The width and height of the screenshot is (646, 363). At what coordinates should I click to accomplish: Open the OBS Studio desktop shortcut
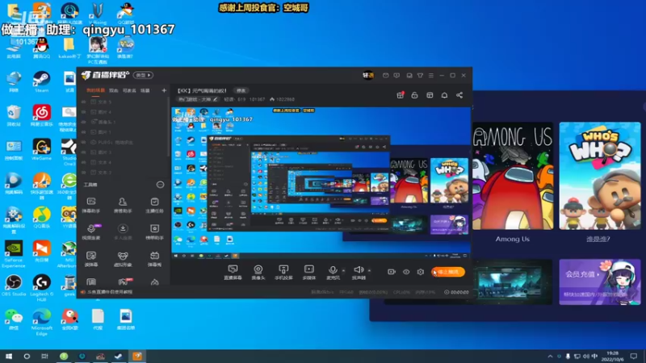14,286
